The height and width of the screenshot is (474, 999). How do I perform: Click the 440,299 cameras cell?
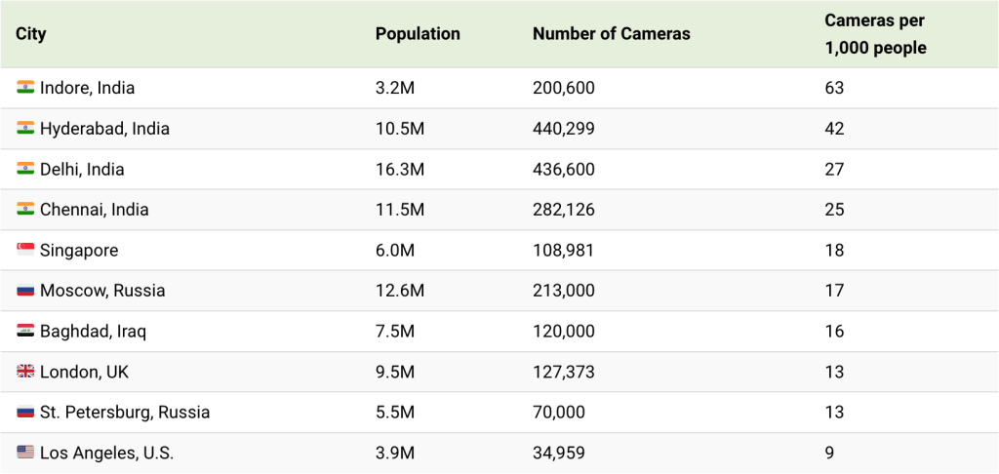[x=564, y=129]
